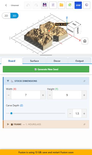Expand the Frame Hourglass section

(8, 124)
